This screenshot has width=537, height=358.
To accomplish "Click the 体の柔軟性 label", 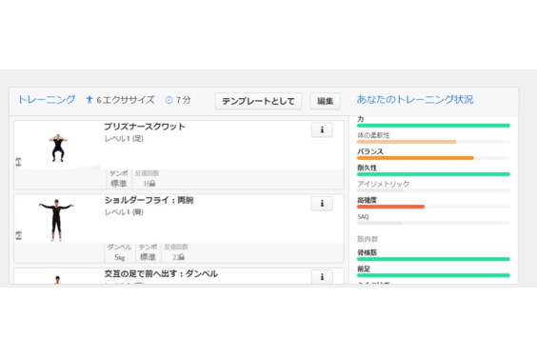I will [373, 135].
